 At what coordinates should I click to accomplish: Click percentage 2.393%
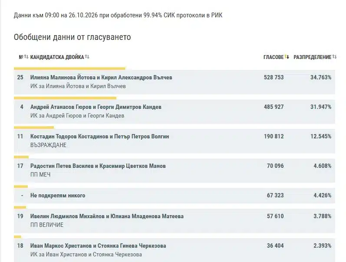tap(323, 246)
